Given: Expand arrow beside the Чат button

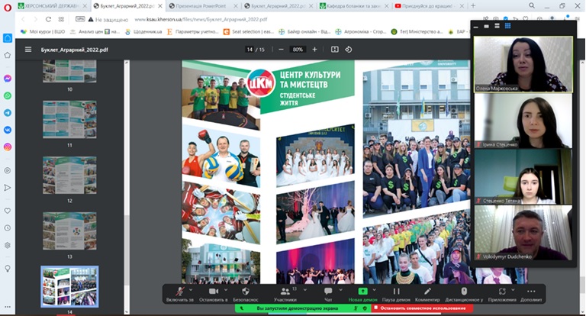Looking at the screenshot, I should (x=340, y=290).
